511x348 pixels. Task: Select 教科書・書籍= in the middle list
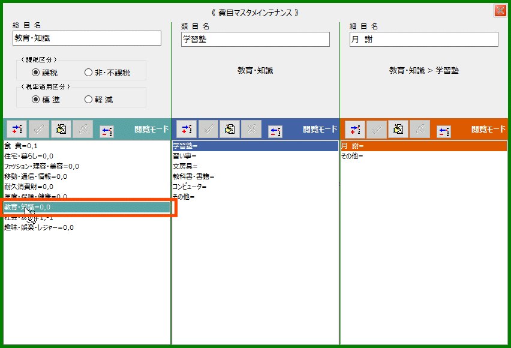pyautogui.click(x=256, y=176)
